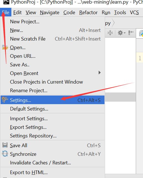
Task: Click the Open folder icon
Action: tap(5, 47)
